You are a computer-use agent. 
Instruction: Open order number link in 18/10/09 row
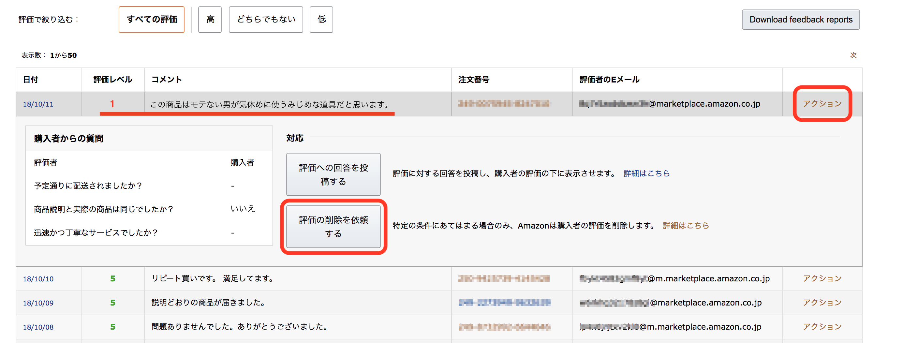click(504, 303)
